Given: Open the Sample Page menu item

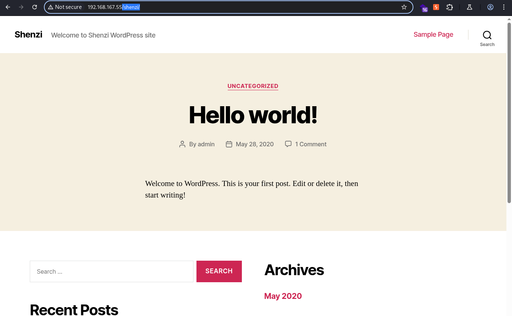Looking at the screenshot, I should 433,35.
